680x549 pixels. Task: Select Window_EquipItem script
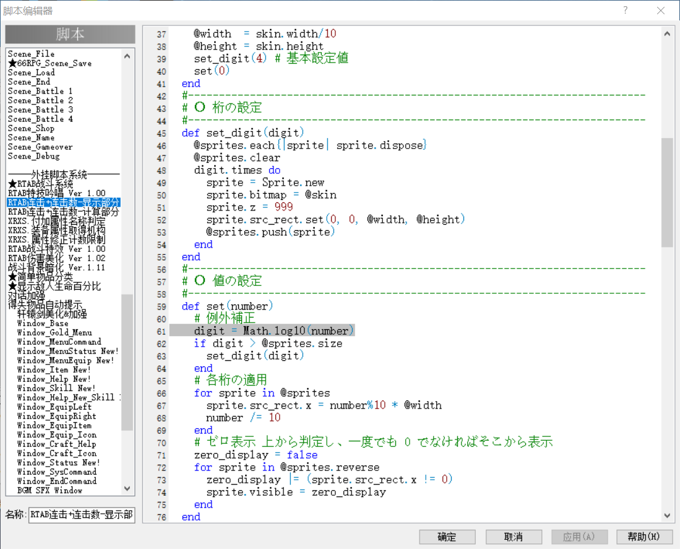point(54,425)
